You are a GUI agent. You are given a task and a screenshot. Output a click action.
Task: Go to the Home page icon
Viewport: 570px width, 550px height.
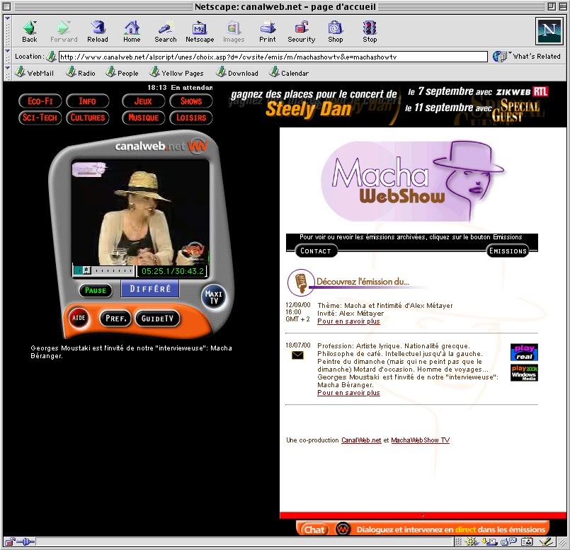132,31
